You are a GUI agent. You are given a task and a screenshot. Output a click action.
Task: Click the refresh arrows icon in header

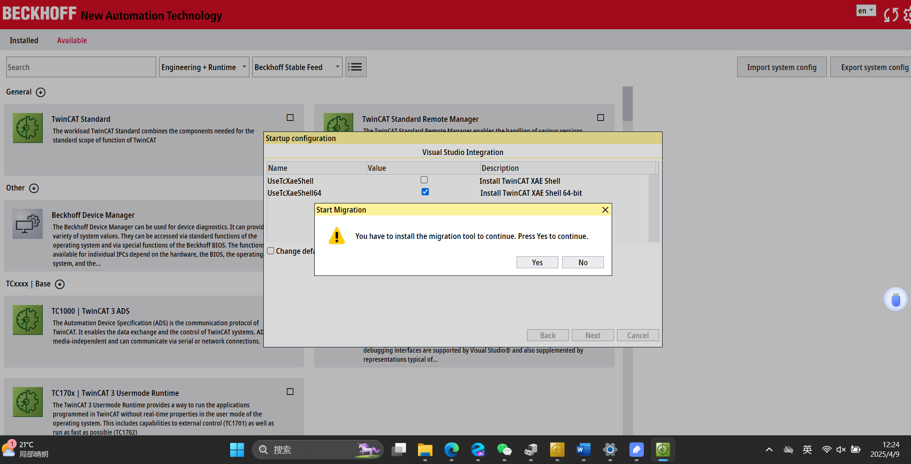(x=891, y=14)
